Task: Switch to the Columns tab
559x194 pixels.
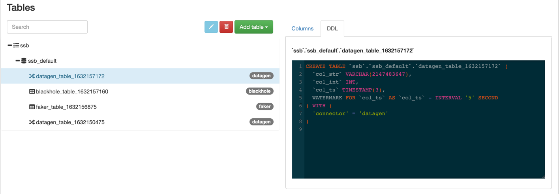Action: (x=302, y=28)
